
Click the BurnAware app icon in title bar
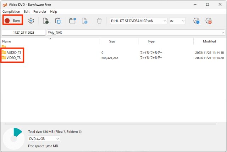(5, 5)
